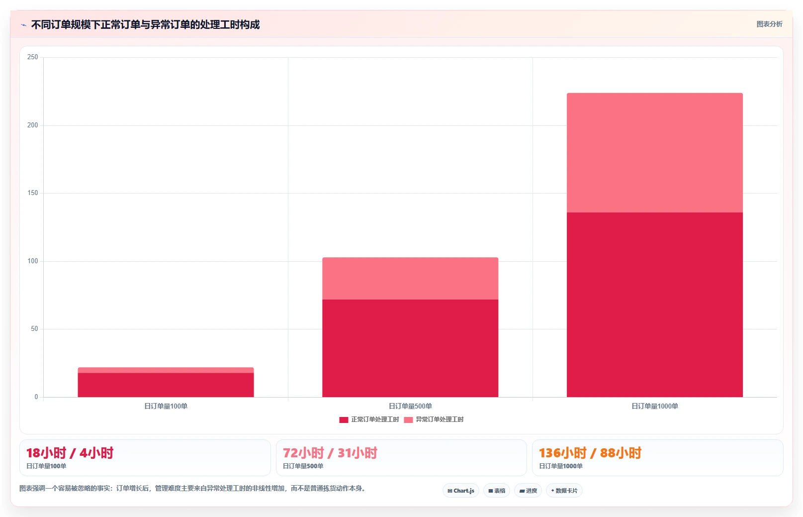803x517 pixels.
Task: Click the Chart.js tag chip
Action: (461, 491)
